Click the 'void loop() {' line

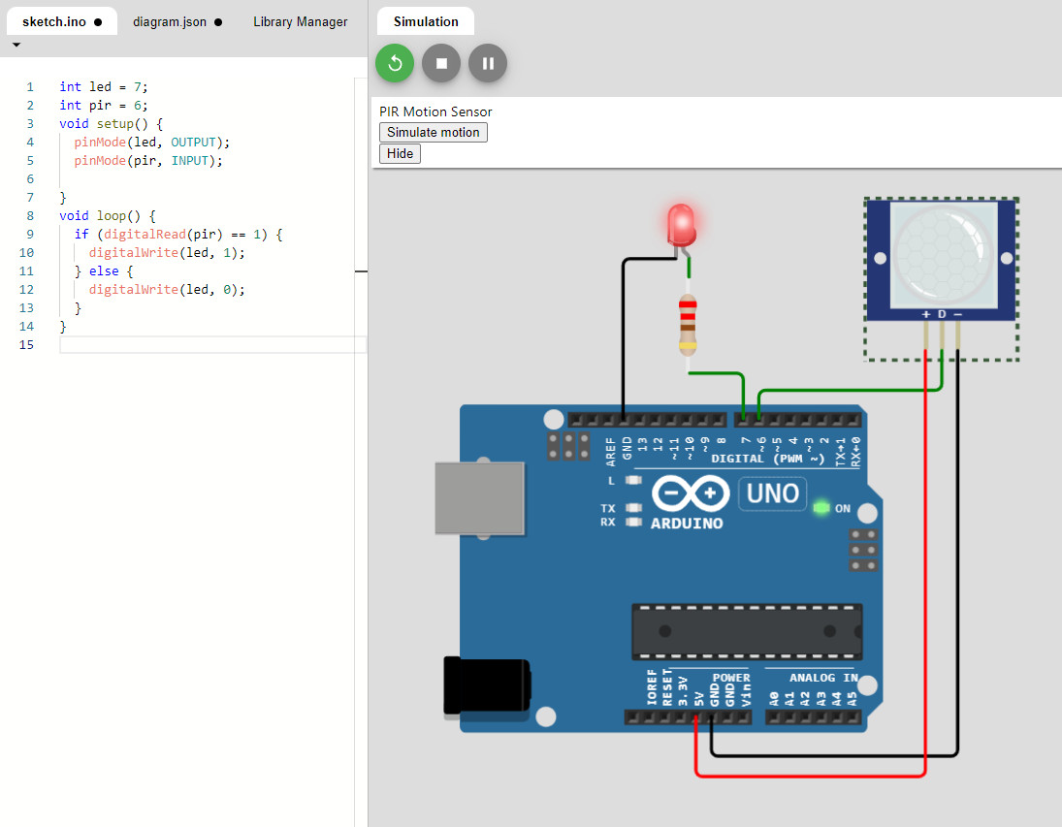click(108, 215)
